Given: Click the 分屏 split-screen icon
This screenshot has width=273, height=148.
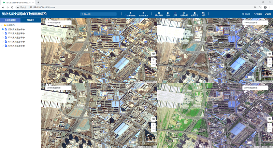Looking at the screenshot, I should pos(175,14).
